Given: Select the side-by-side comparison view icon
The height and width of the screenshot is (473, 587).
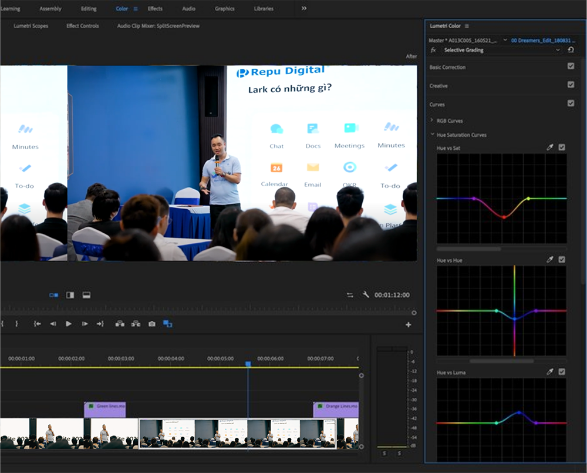Looking at the screenshot, I should (x=53, y=296).
